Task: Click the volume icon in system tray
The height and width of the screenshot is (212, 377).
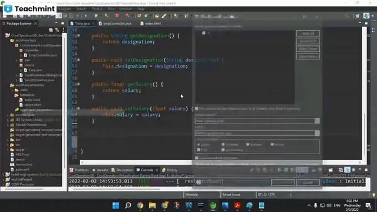Action: [x=329, y=206]
